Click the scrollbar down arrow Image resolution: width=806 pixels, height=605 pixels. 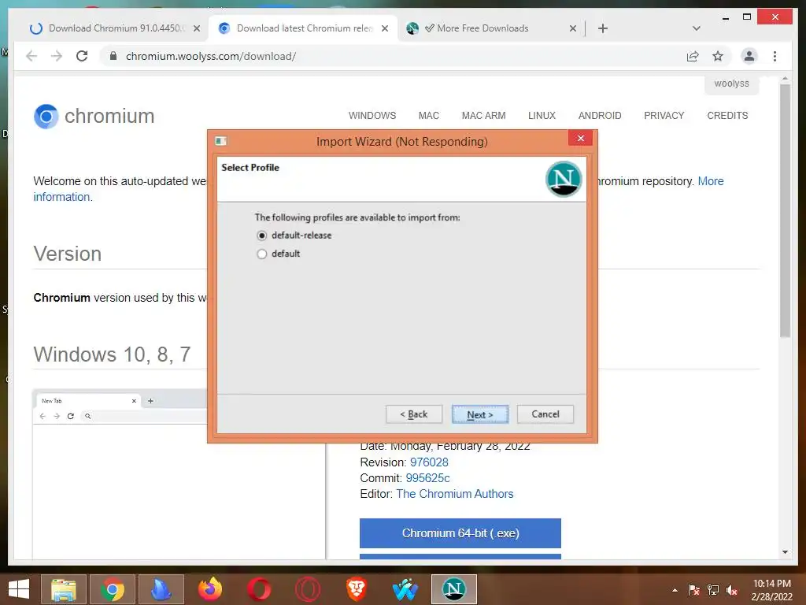click(785, 552)
